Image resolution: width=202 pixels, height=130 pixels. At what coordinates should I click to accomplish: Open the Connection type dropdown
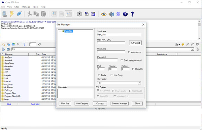pos(139,83)
